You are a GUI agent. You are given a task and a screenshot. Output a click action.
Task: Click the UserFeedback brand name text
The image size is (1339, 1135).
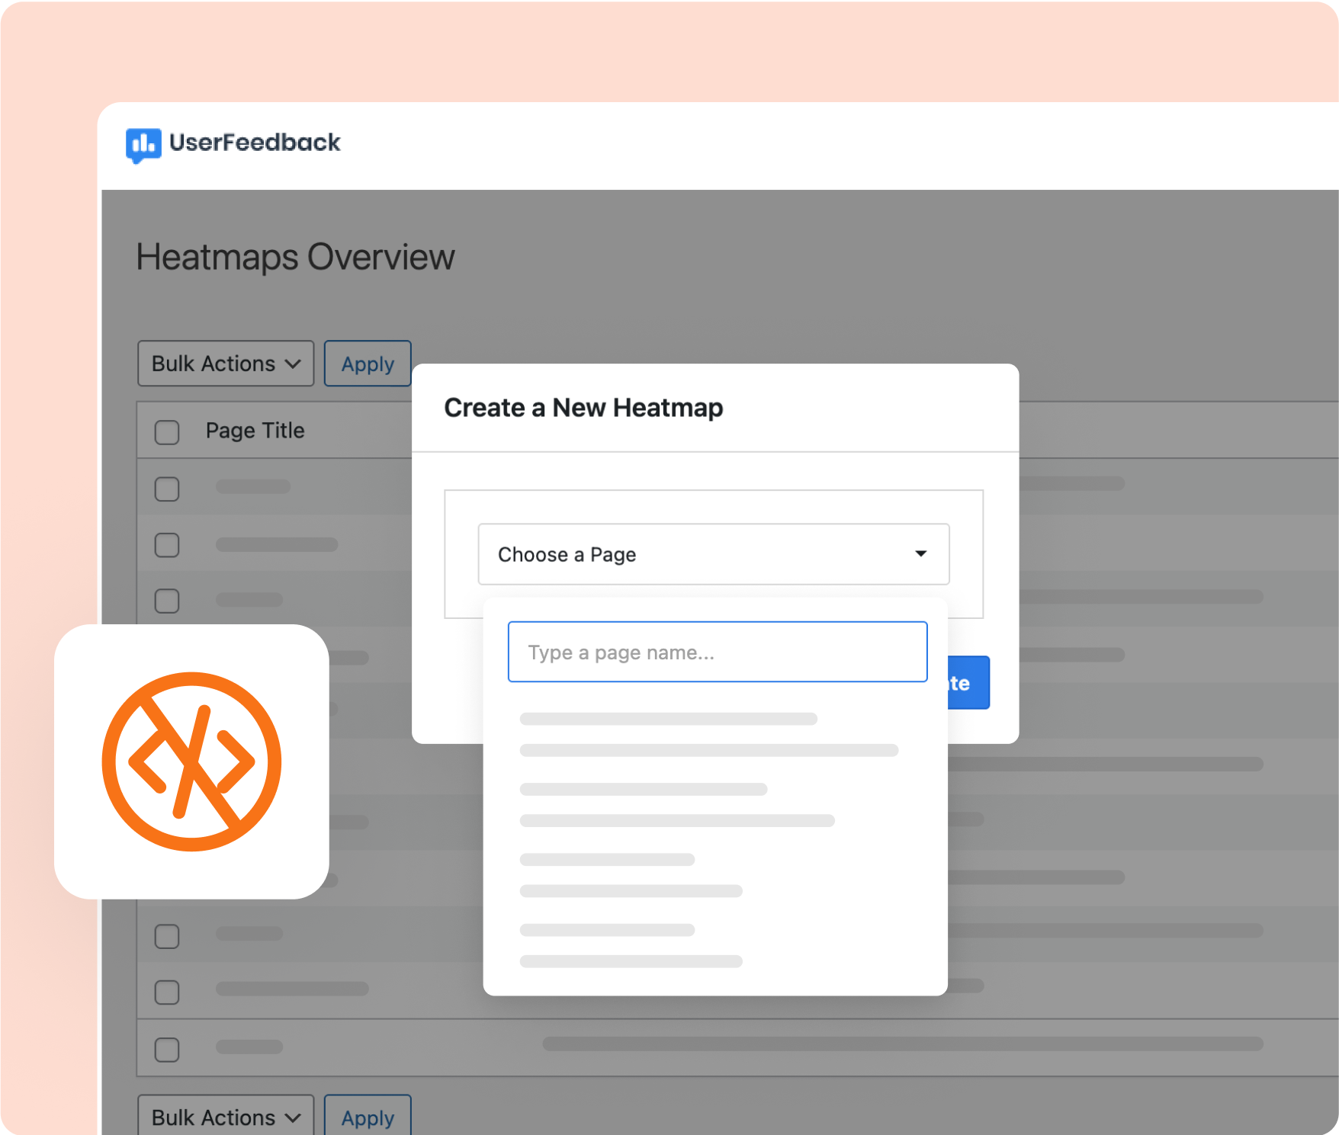tap(255, 143)
